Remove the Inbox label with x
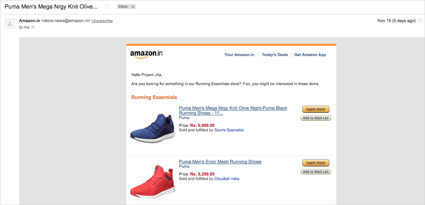 [133, 7]
